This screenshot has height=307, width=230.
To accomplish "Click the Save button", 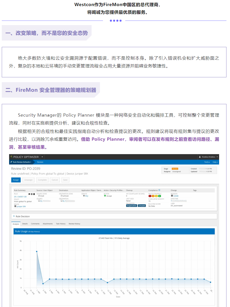I will (x=65, y=180).
